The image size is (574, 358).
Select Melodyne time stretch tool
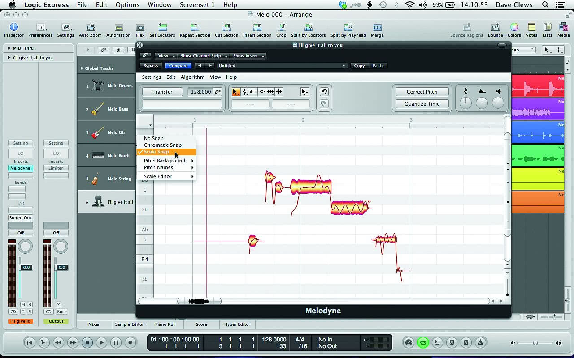pyautogui.click(x=270, y=92)
